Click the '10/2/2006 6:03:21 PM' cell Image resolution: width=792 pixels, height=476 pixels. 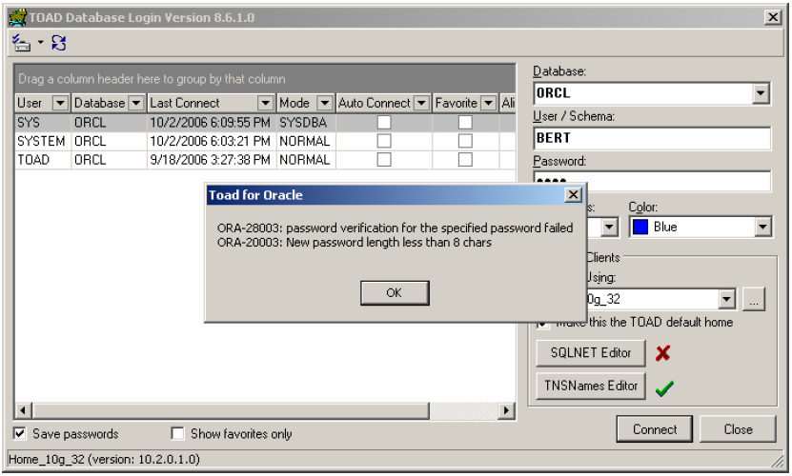tap(212, 141)
